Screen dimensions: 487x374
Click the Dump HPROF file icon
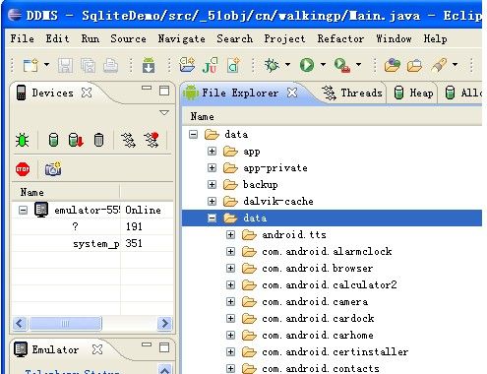click(x=76, y=140)
